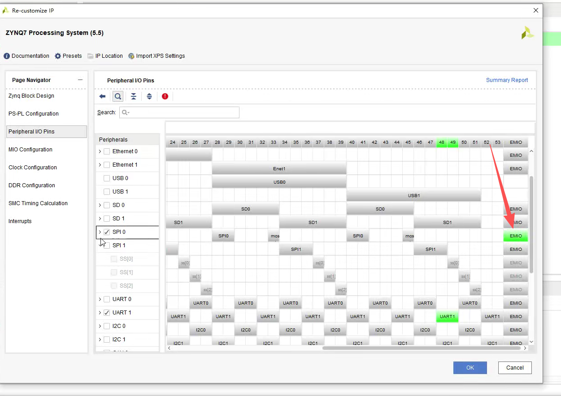Enable the USB 0 checkbox
Image resolution: width=561 pixels, height=396 pixels.
pos(107,178)
